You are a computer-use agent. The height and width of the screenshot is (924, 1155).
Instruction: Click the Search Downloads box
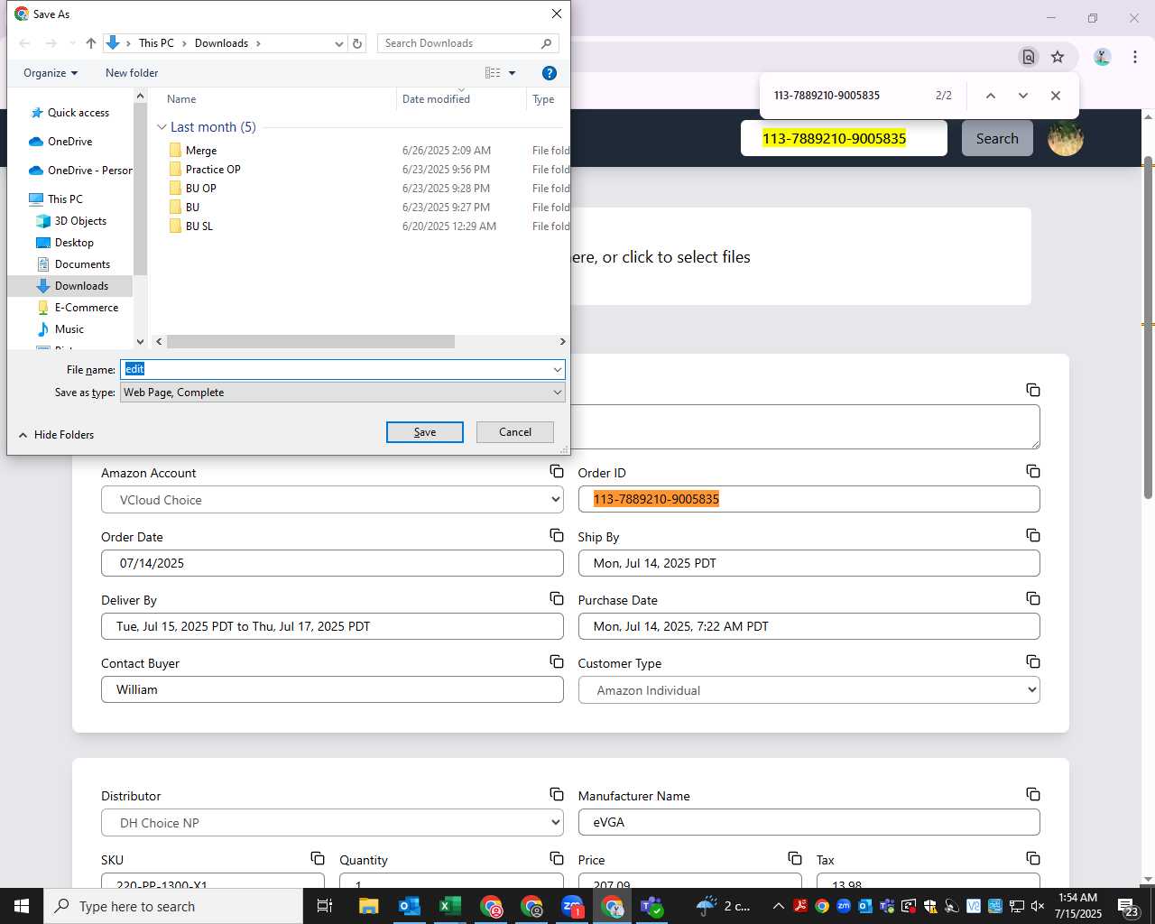point(467,43)
